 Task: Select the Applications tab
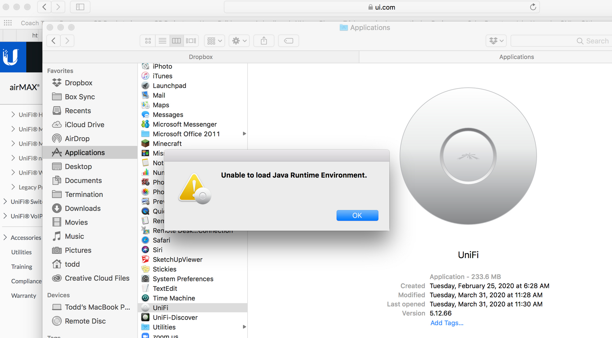tap(516, 57)
